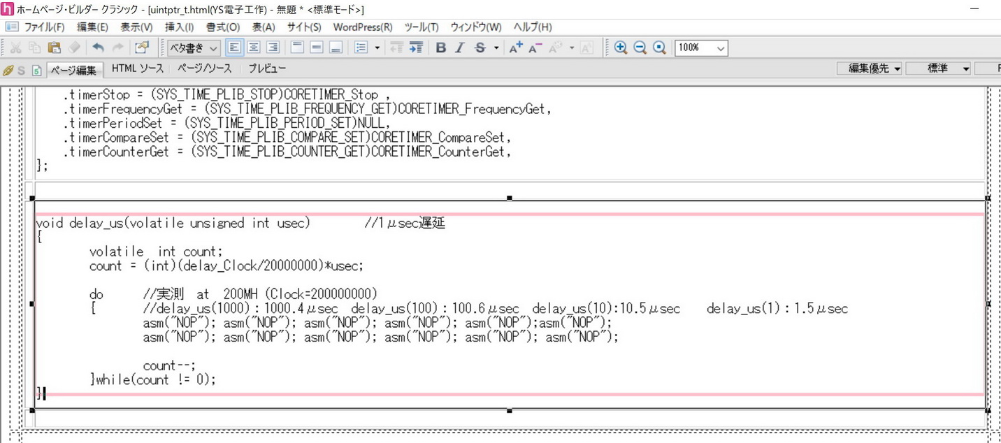
Task: Open the 100% zoom level dropdown
Action: [x=701, y=48]
